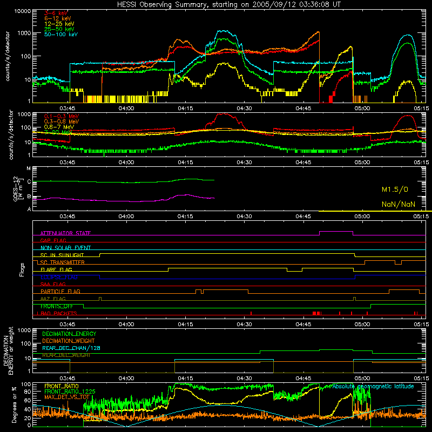Select the FLARE_FLAG label
Viewport: 432px width, 432px height.
click(x=56, y=269)
